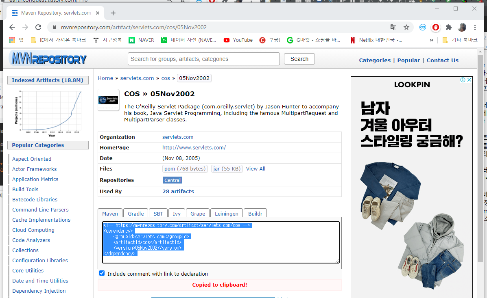
Task: Open the NAVER bookmark
Action: pos(142,40)
